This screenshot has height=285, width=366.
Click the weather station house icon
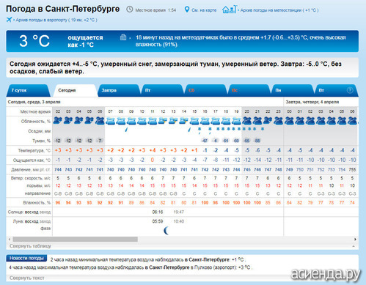click(x=230, y=10)
